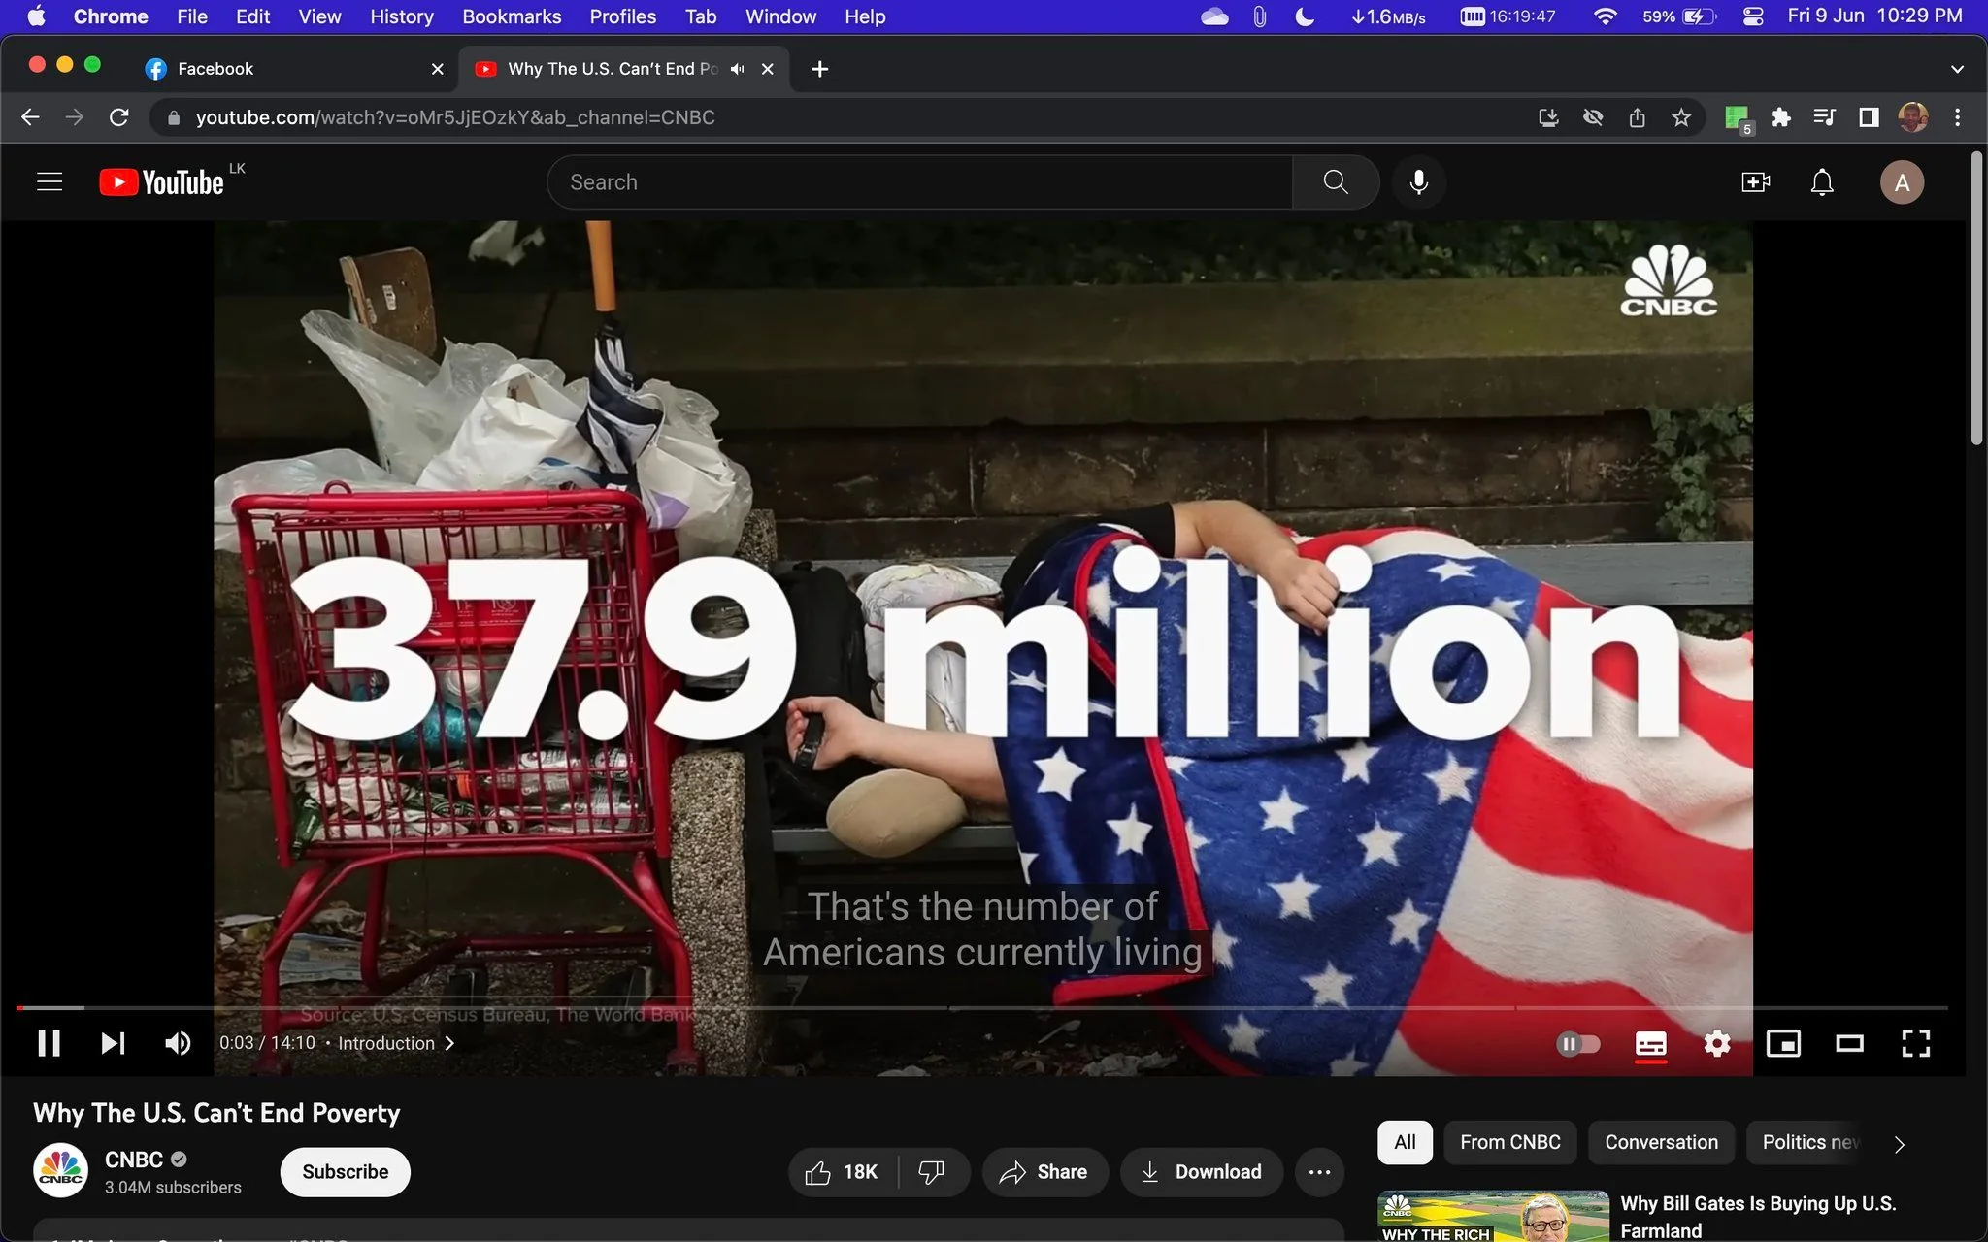Install app icon in address bar

click(1548, 117)
